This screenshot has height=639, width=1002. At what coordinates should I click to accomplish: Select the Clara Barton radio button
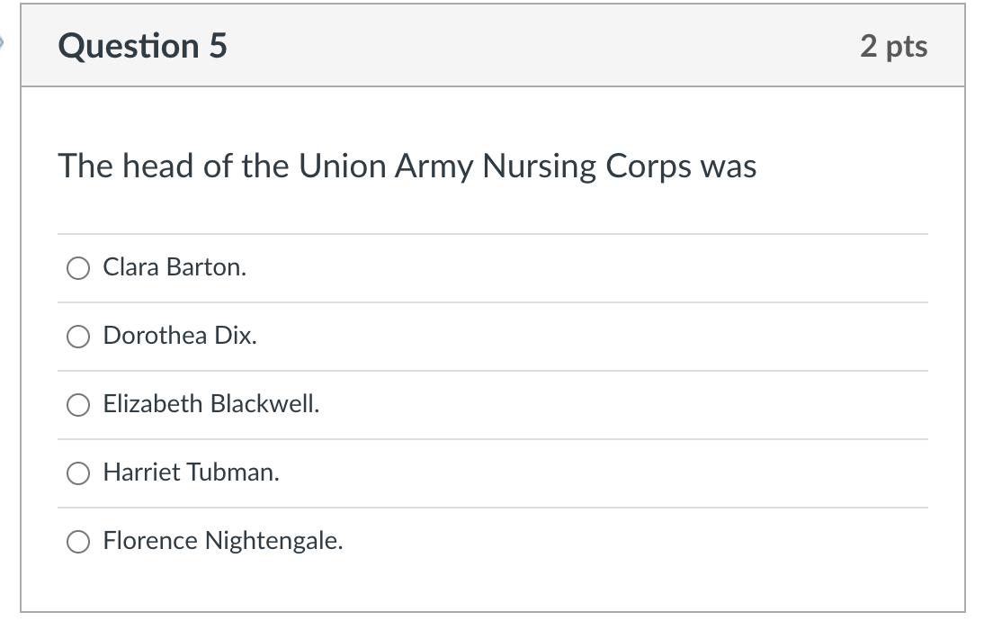coord(78,268)
